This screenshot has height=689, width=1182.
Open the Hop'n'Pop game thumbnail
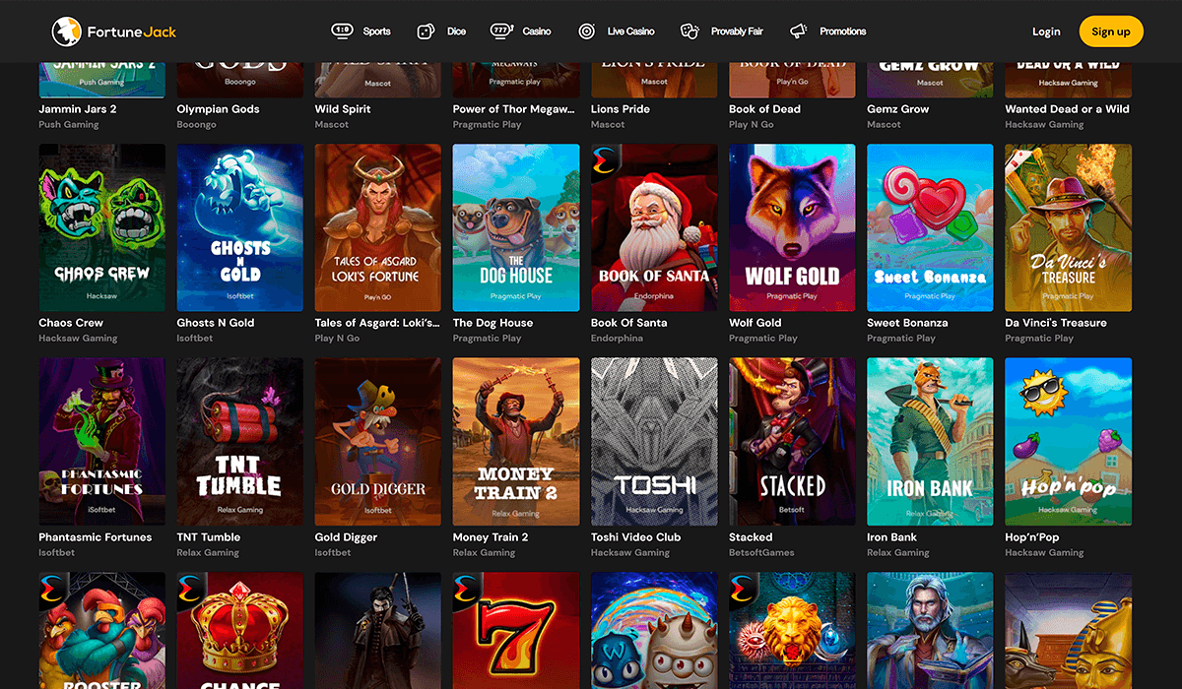click(1068, 442)
